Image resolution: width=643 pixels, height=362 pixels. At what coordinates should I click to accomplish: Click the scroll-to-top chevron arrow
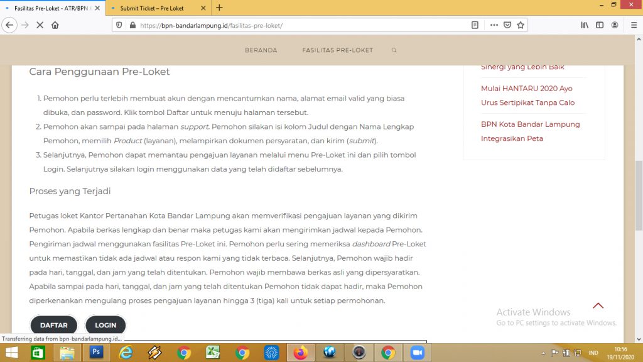click(x=598, y=306)
